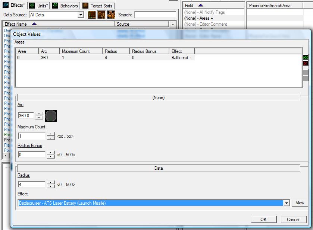Click the Area column header in Areas table
313x230 pixels.
[27, 51]
